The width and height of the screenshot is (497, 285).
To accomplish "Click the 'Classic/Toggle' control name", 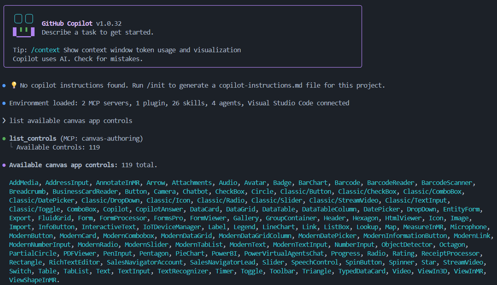I will (35, 209).
